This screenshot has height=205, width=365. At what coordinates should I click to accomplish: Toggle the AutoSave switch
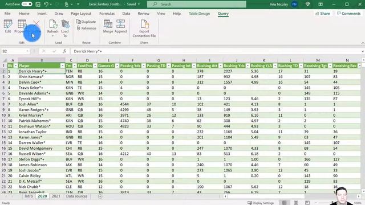(27, 4)
